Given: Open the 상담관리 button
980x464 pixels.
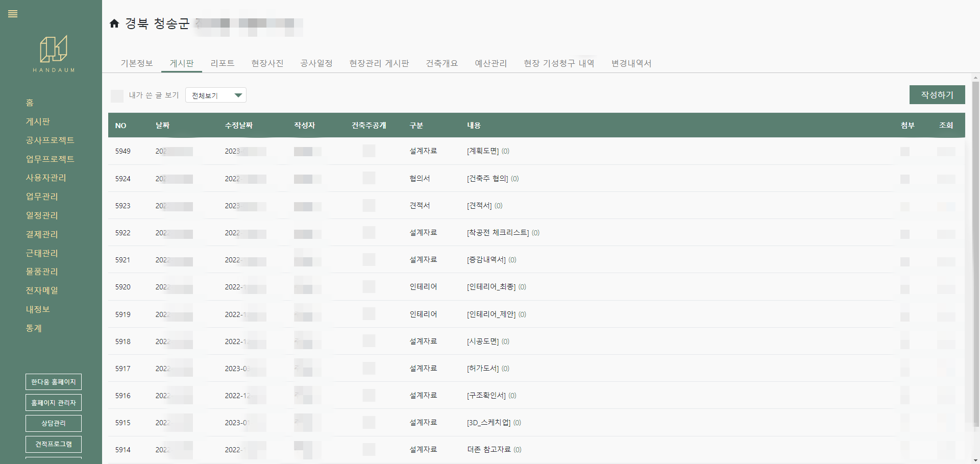Looking at the screenshot, I should click(x=54, y=423).
